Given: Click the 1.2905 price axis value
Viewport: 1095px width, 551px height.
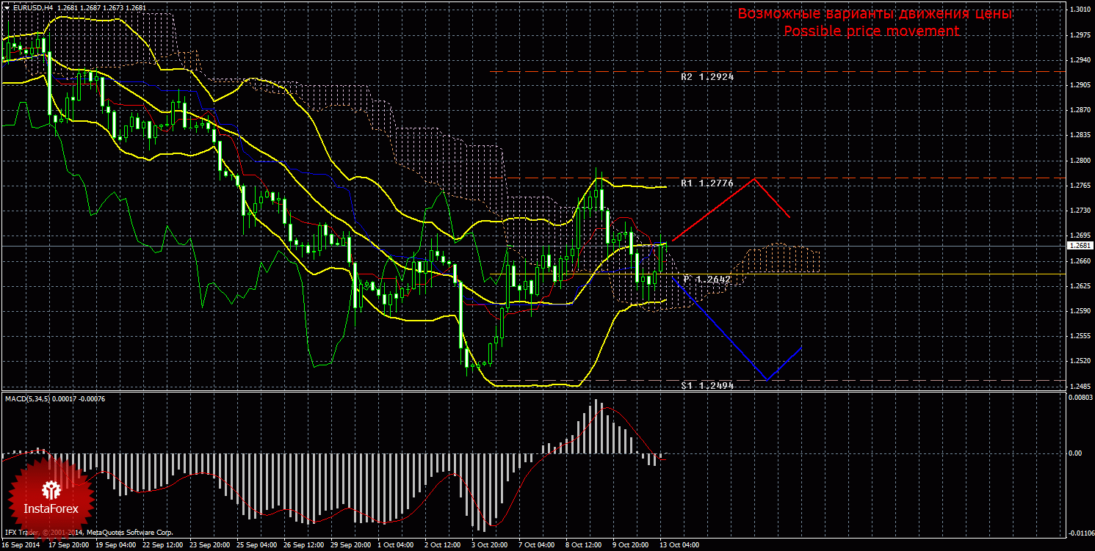Looking at the screenshot, I should pos(1080,85).
